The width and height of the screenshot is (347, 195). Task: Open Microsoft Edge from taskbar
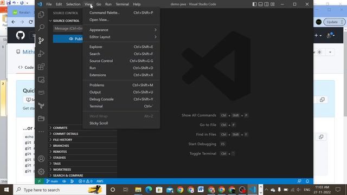[149, 190]
